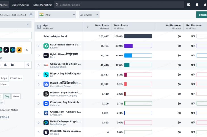The image size is (207, 137).
Task: Select the Week granularity option
Action: pyautogui.click(x=16, y=96)
